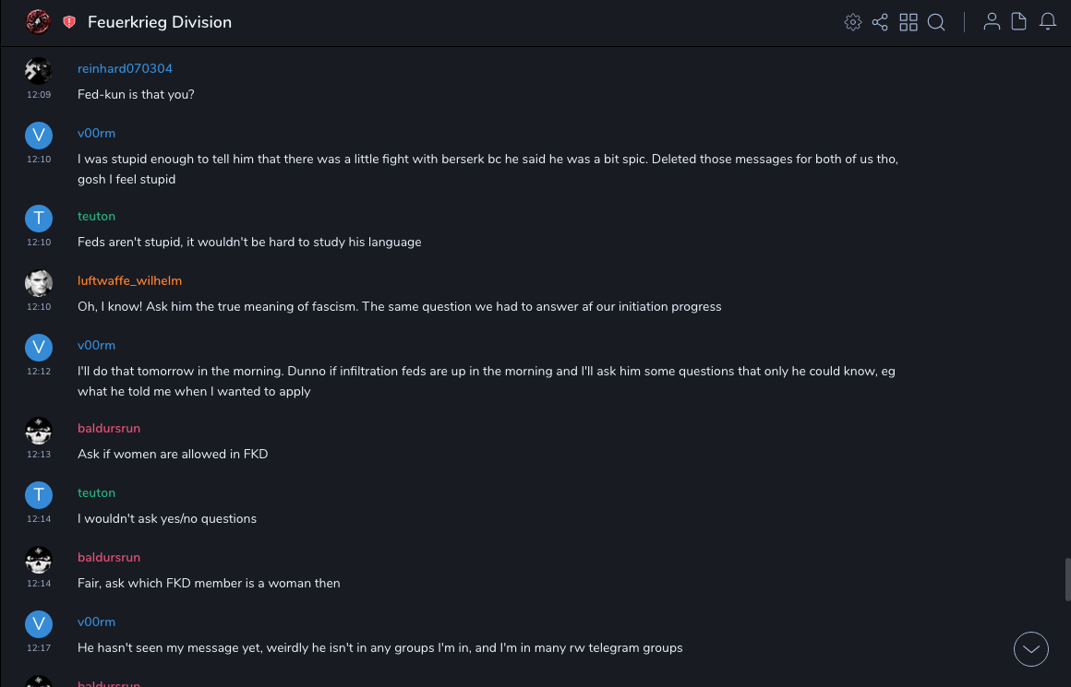Click the first baldursrun username
The height and width of the screenshot is (687, 1071).
(x=109, y=429)
